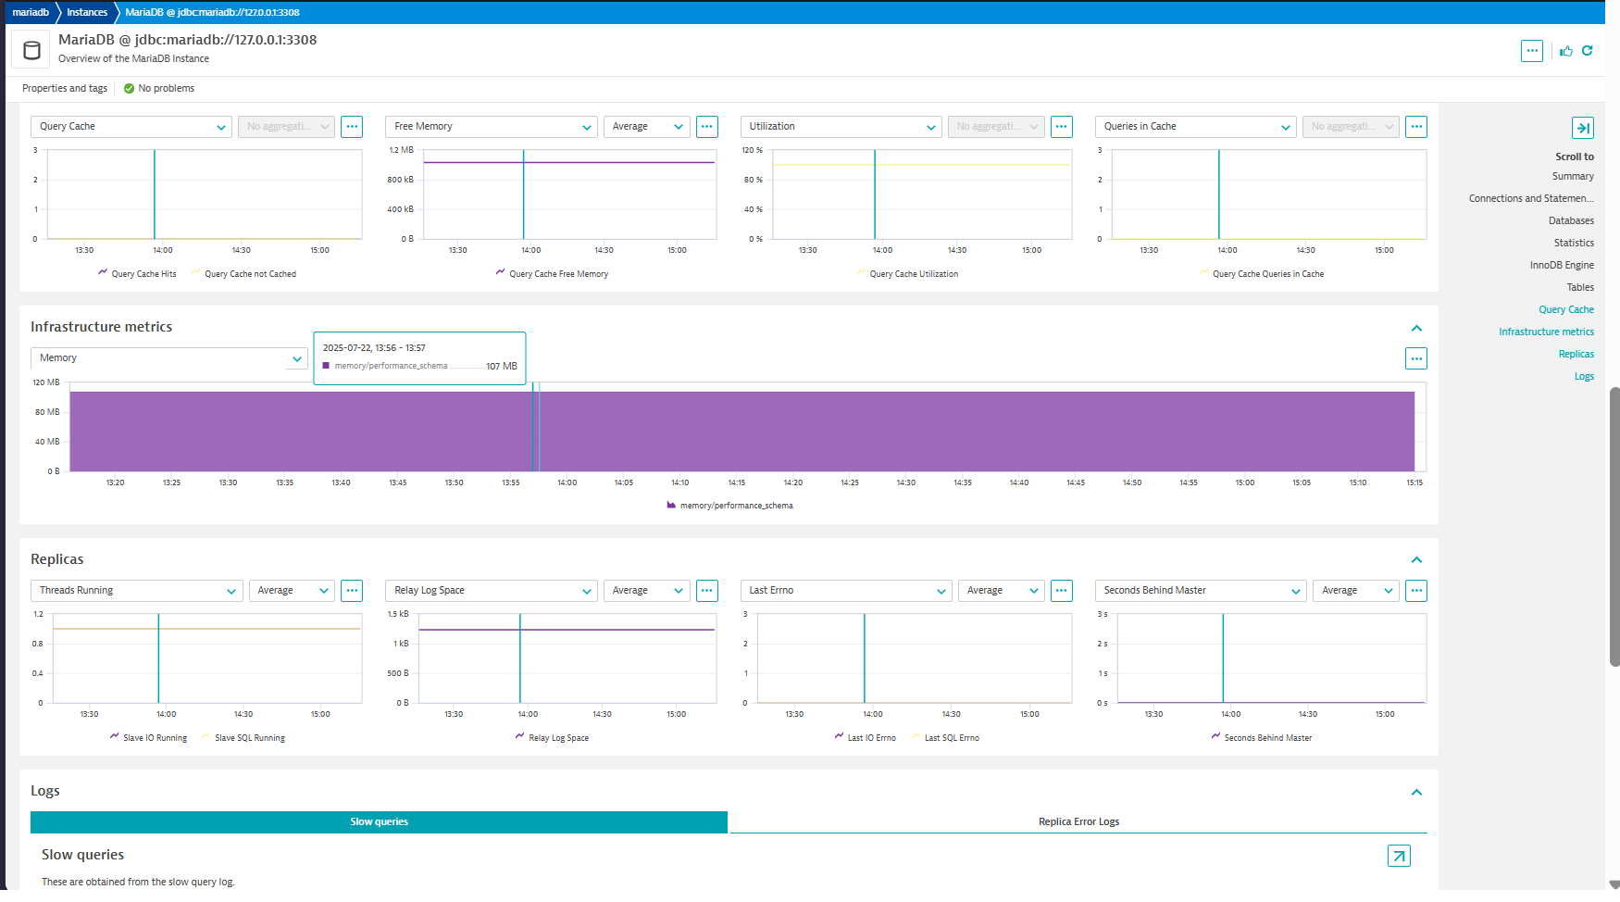Open the Memory metric dropdown
This screenshot has height=902, width=1620.
[x=168, y=358]
